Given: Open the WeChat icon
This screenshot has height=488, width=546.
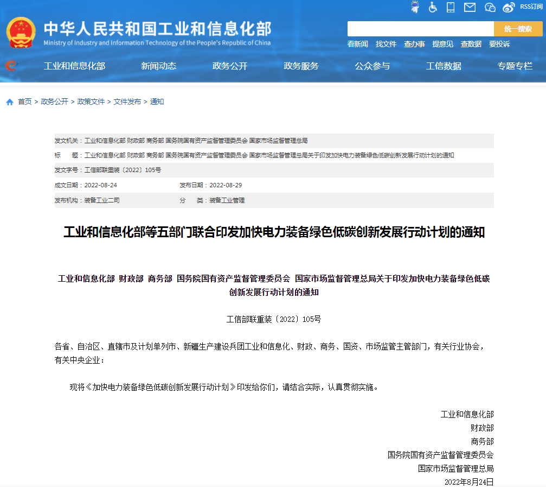Looking at the screenshot, I should click(x=490, y=7).
